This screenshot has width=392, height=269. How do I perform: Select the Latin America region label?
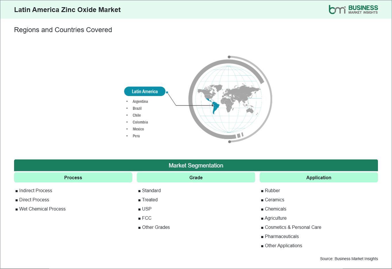[x=145, y=91]
